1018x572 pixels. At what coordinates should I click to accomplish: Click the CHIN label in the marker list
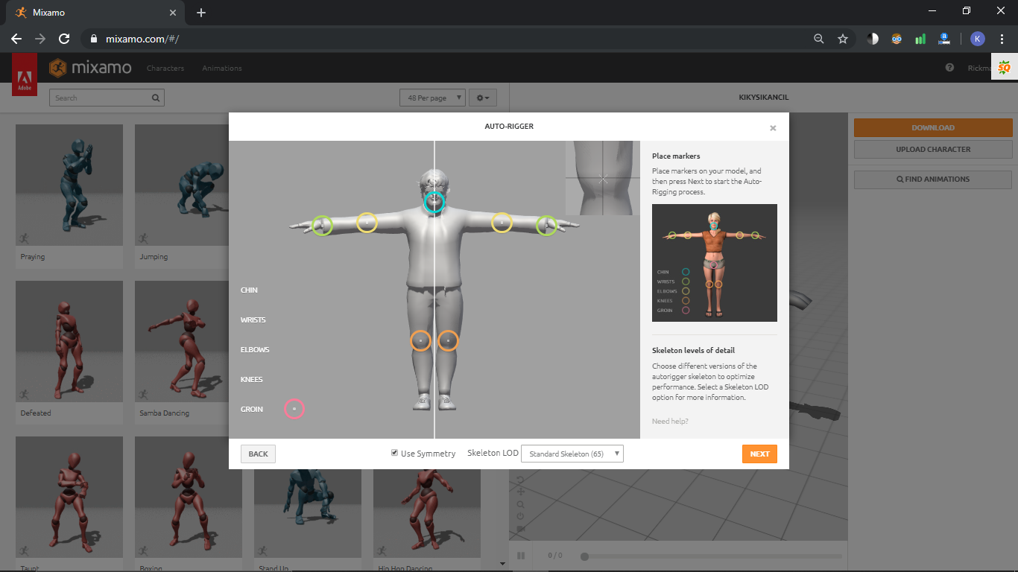tap(249, 290)
